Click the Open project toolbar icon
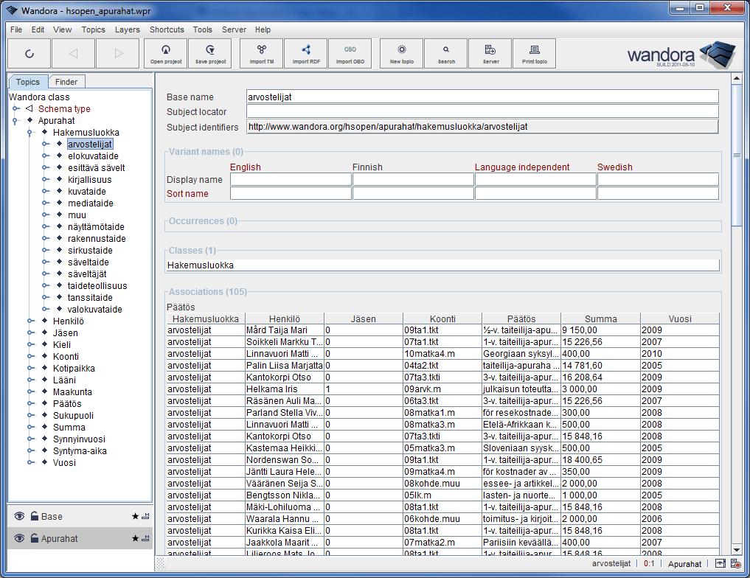 coord(166,54)
